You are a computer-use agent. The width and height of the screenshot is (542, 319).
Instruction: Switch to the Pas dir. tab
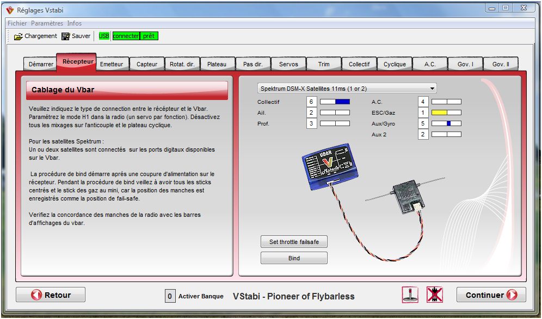[252, 64]
